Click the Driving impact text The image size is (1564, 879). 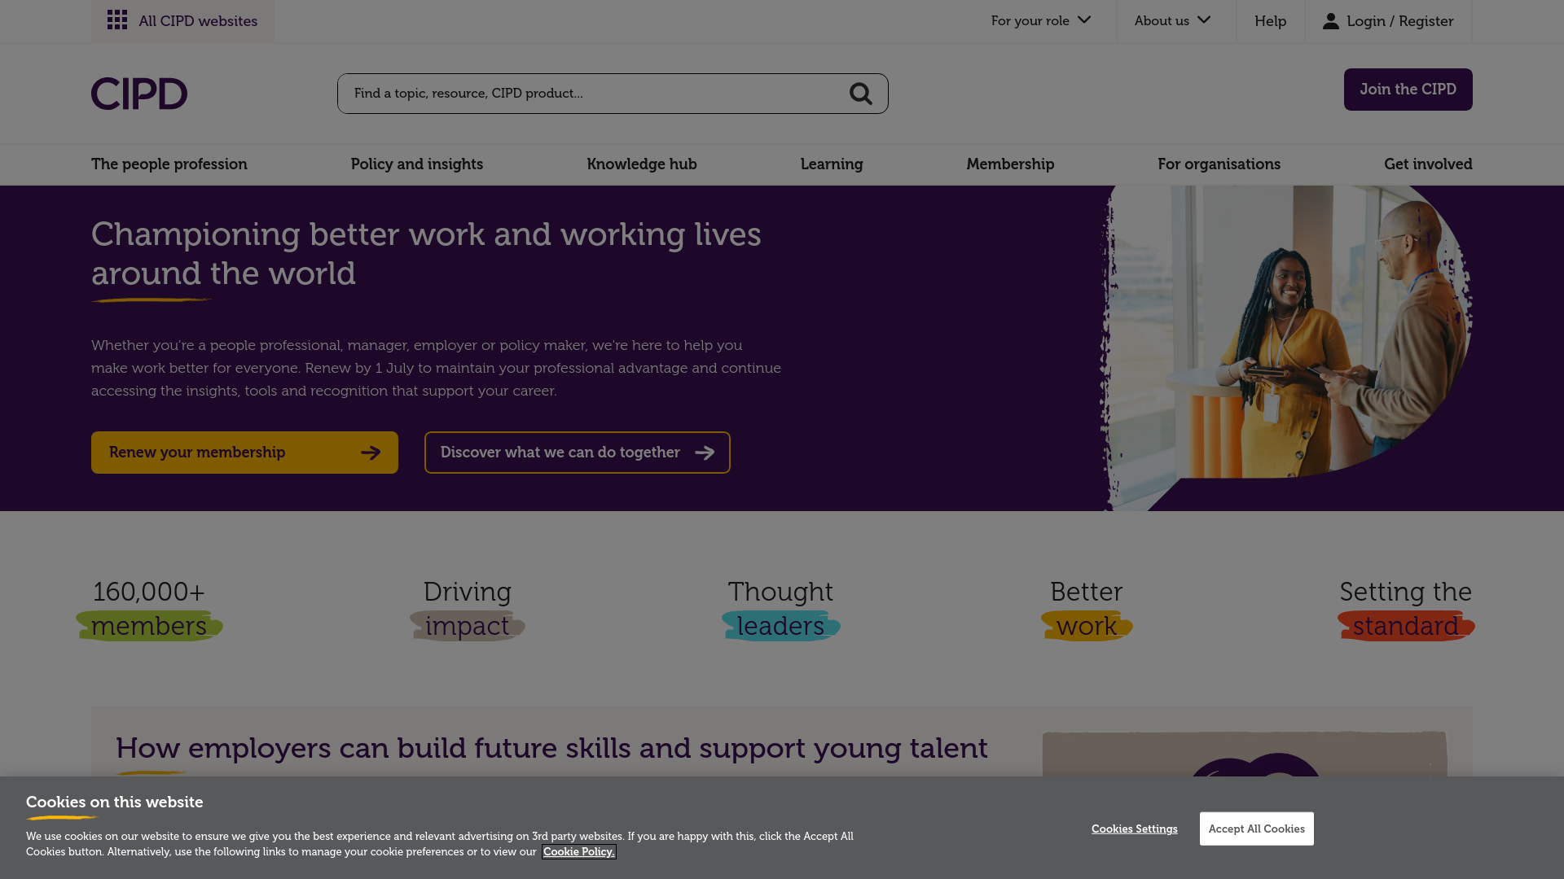(x=468, y=609)
